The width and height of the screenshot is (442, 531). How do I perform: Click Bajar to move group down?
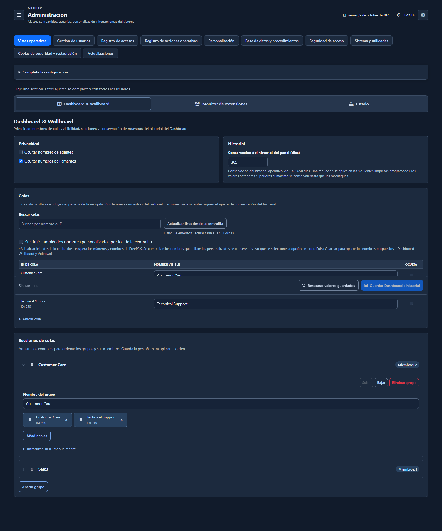(381, 383)
